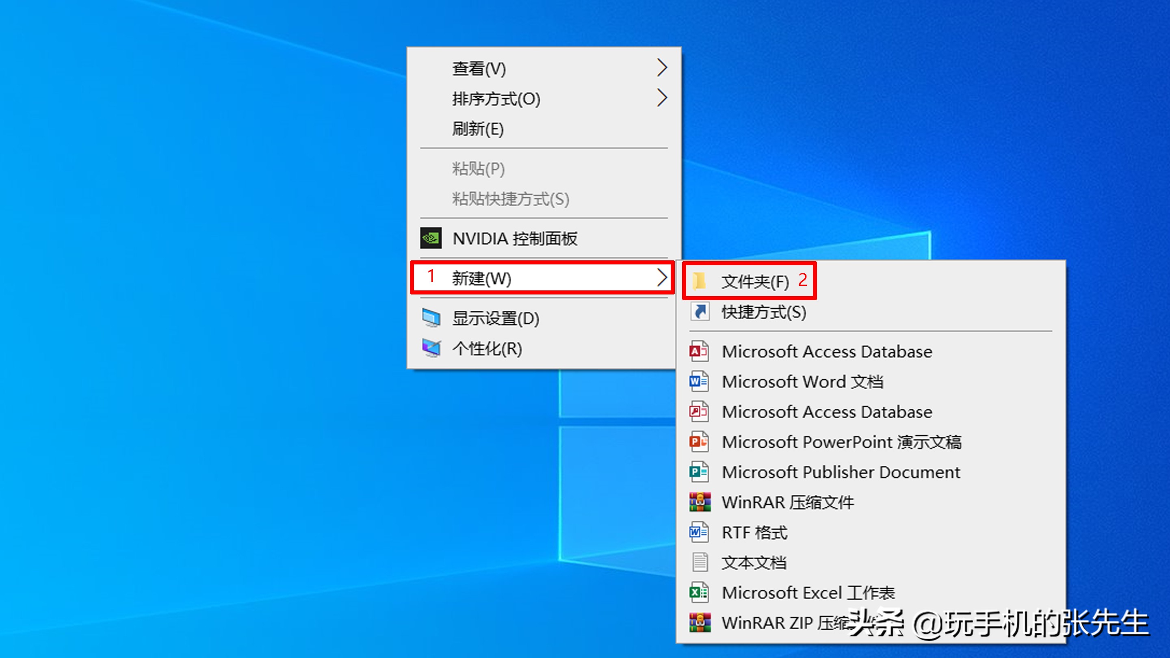Choose 文本文档 in the new submenu

[754, 563]
